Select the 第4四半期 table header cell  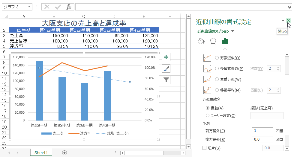[144, 30]
